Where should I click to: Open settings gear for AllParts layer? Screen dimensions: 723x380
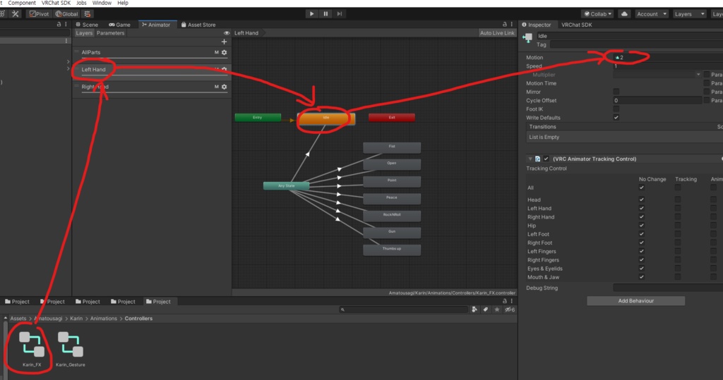[224, 52]
